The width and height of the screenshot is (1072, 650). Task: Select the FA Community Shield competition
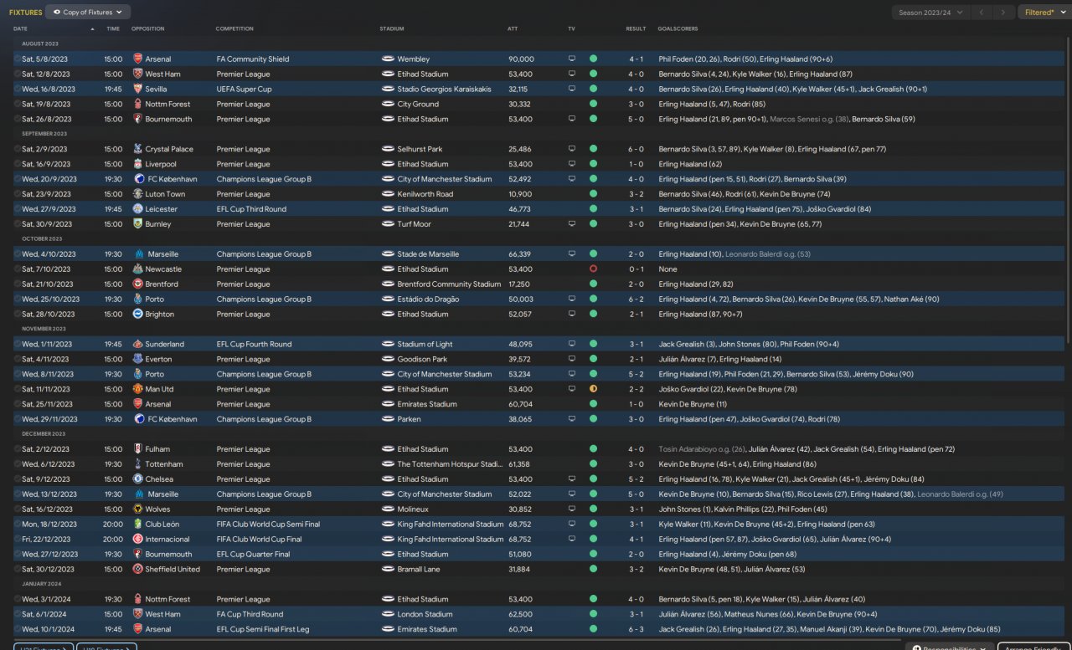253,59
